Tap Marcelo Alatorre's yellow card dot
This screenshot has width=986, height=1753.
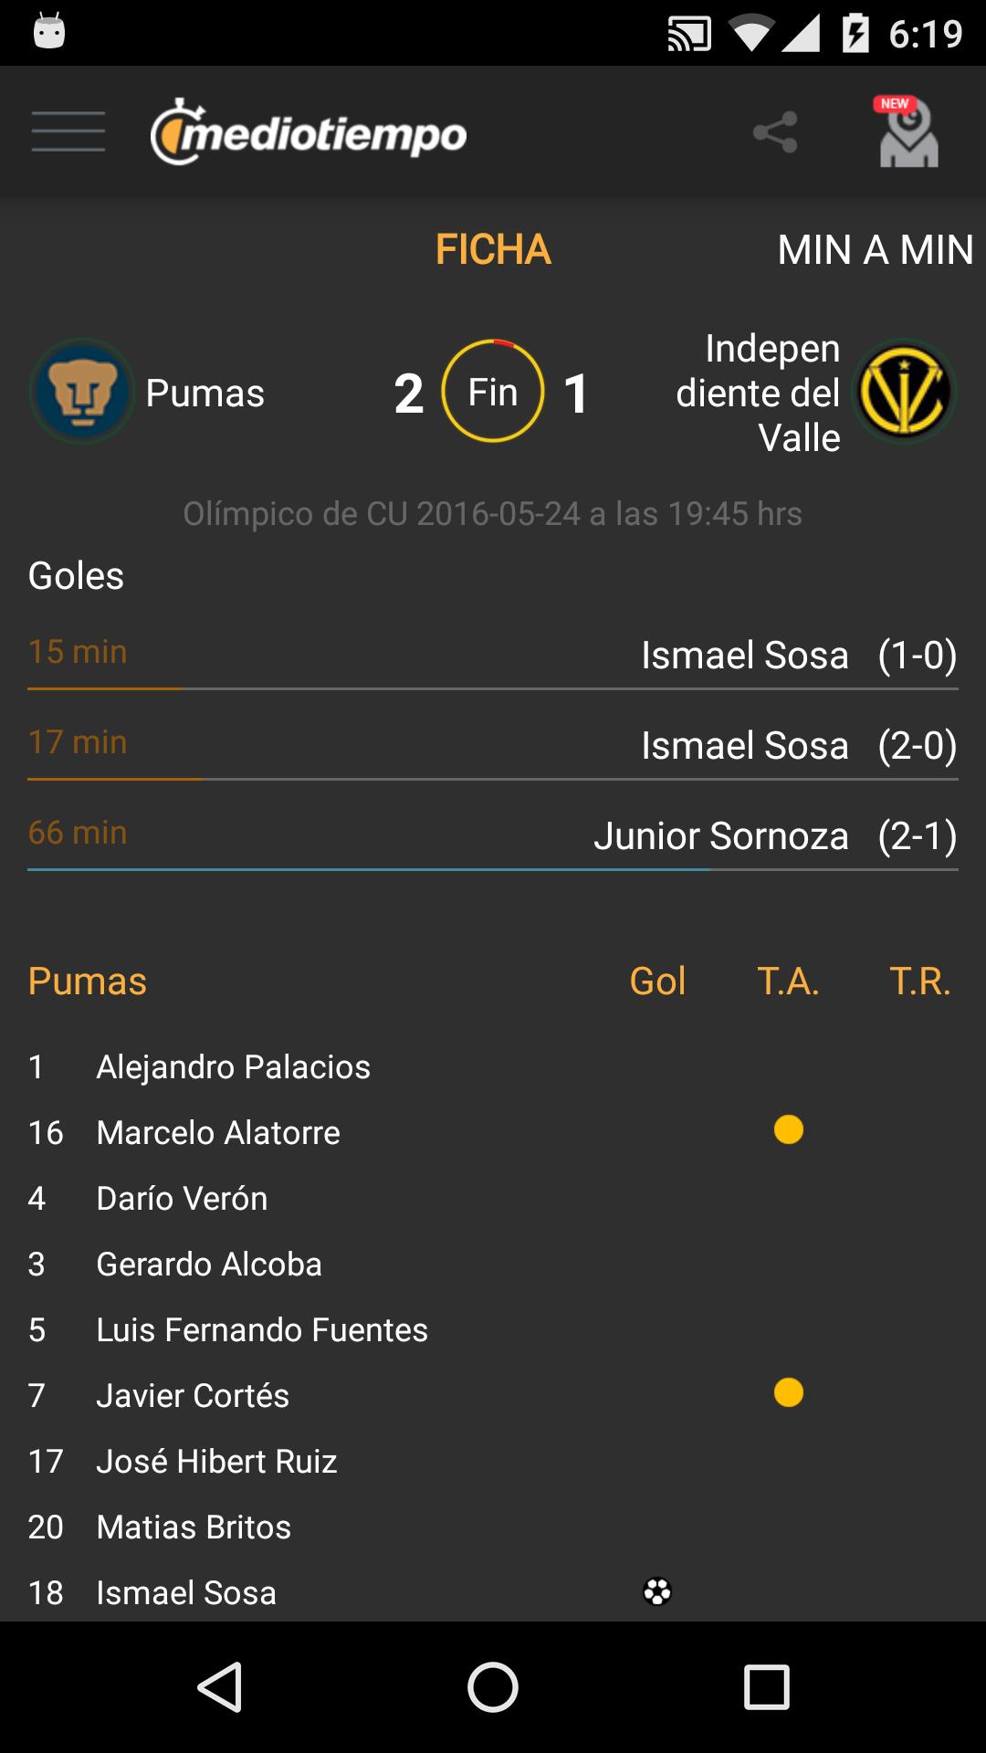[788, 1130]
